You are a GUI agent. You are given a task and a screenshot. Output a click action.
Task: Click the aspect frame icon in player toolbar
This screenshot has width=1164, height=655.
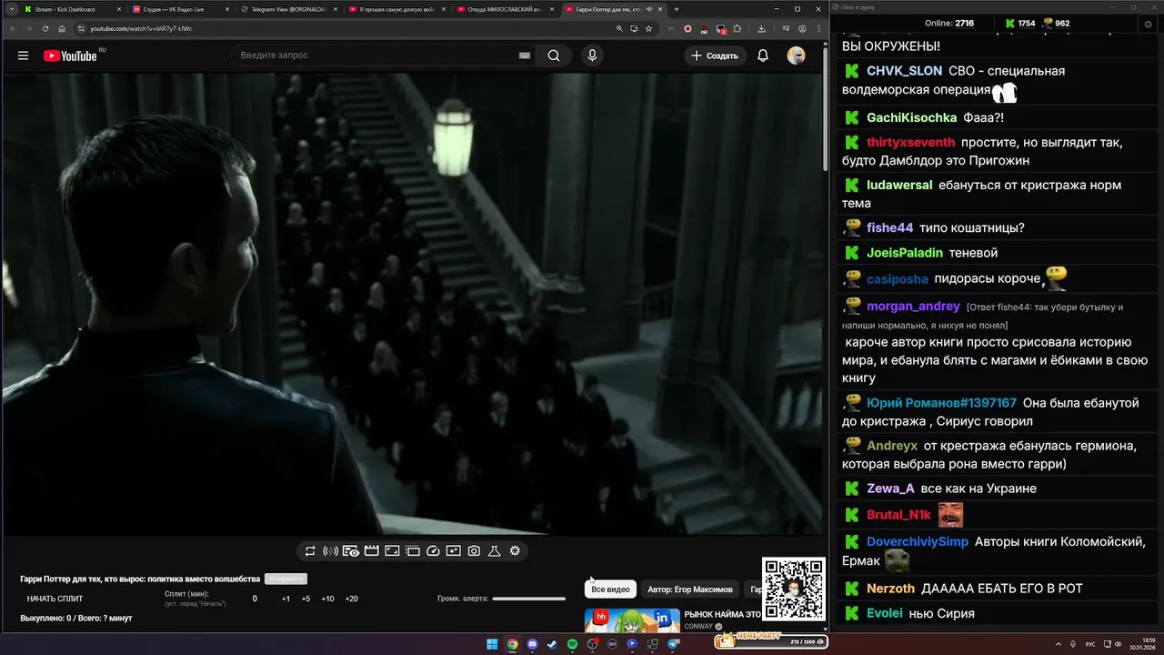[392, 551]
